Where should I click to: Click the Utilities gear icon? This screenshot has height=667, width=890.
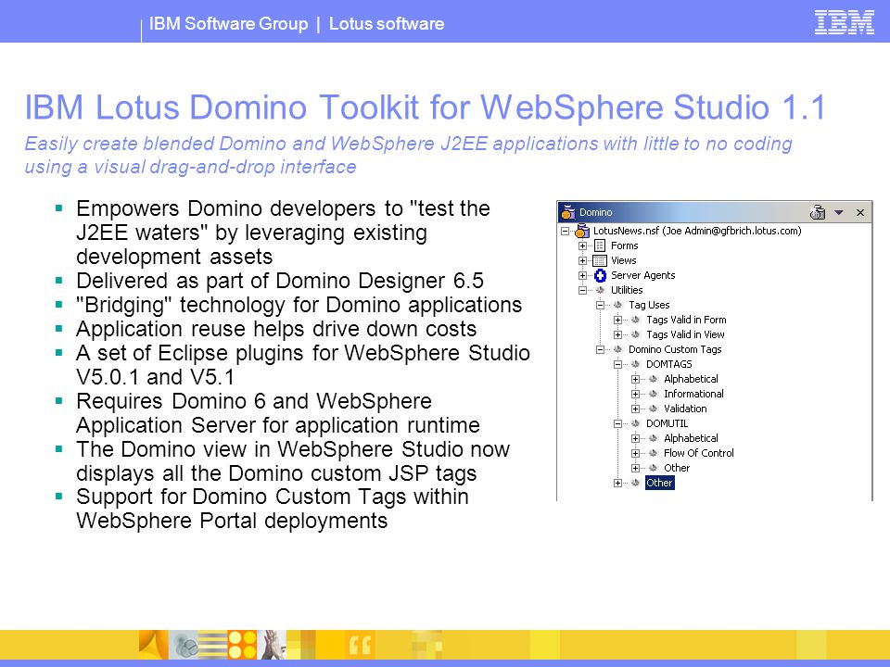coord(600,290)
